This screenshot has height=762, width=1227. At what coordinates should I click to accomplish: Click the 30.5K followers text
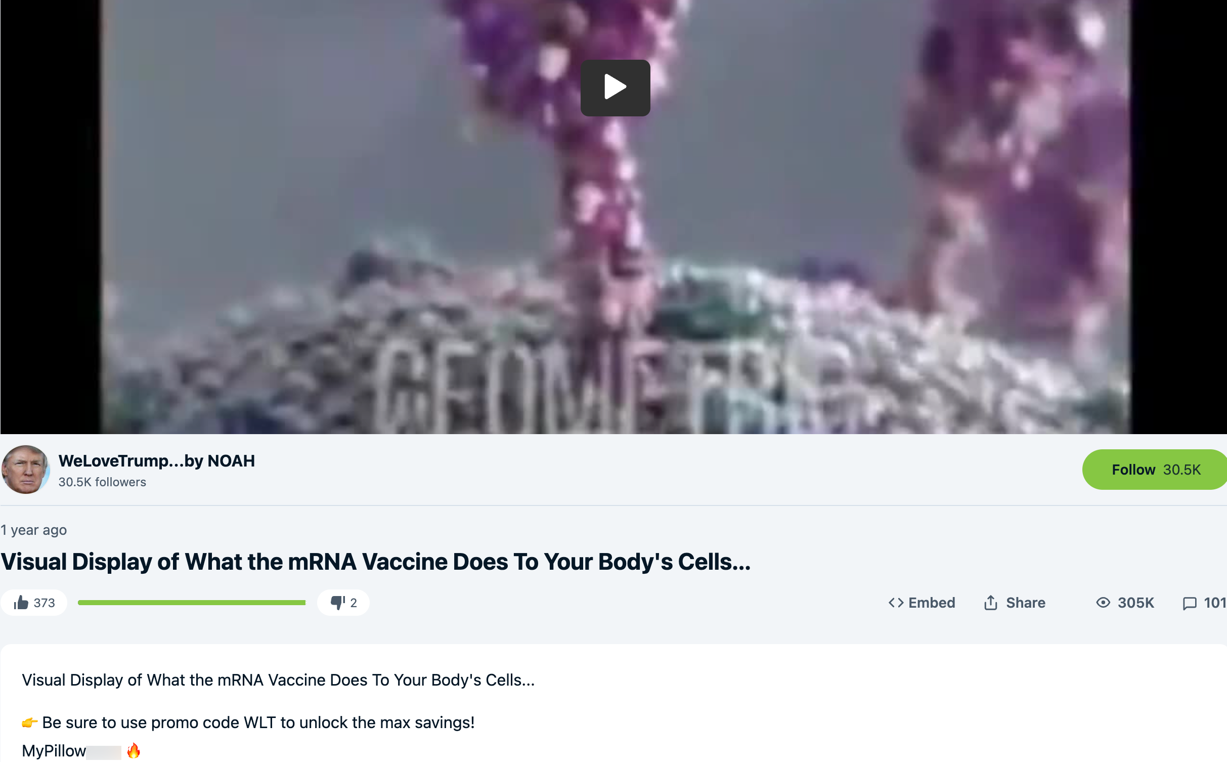pos(102,482)
